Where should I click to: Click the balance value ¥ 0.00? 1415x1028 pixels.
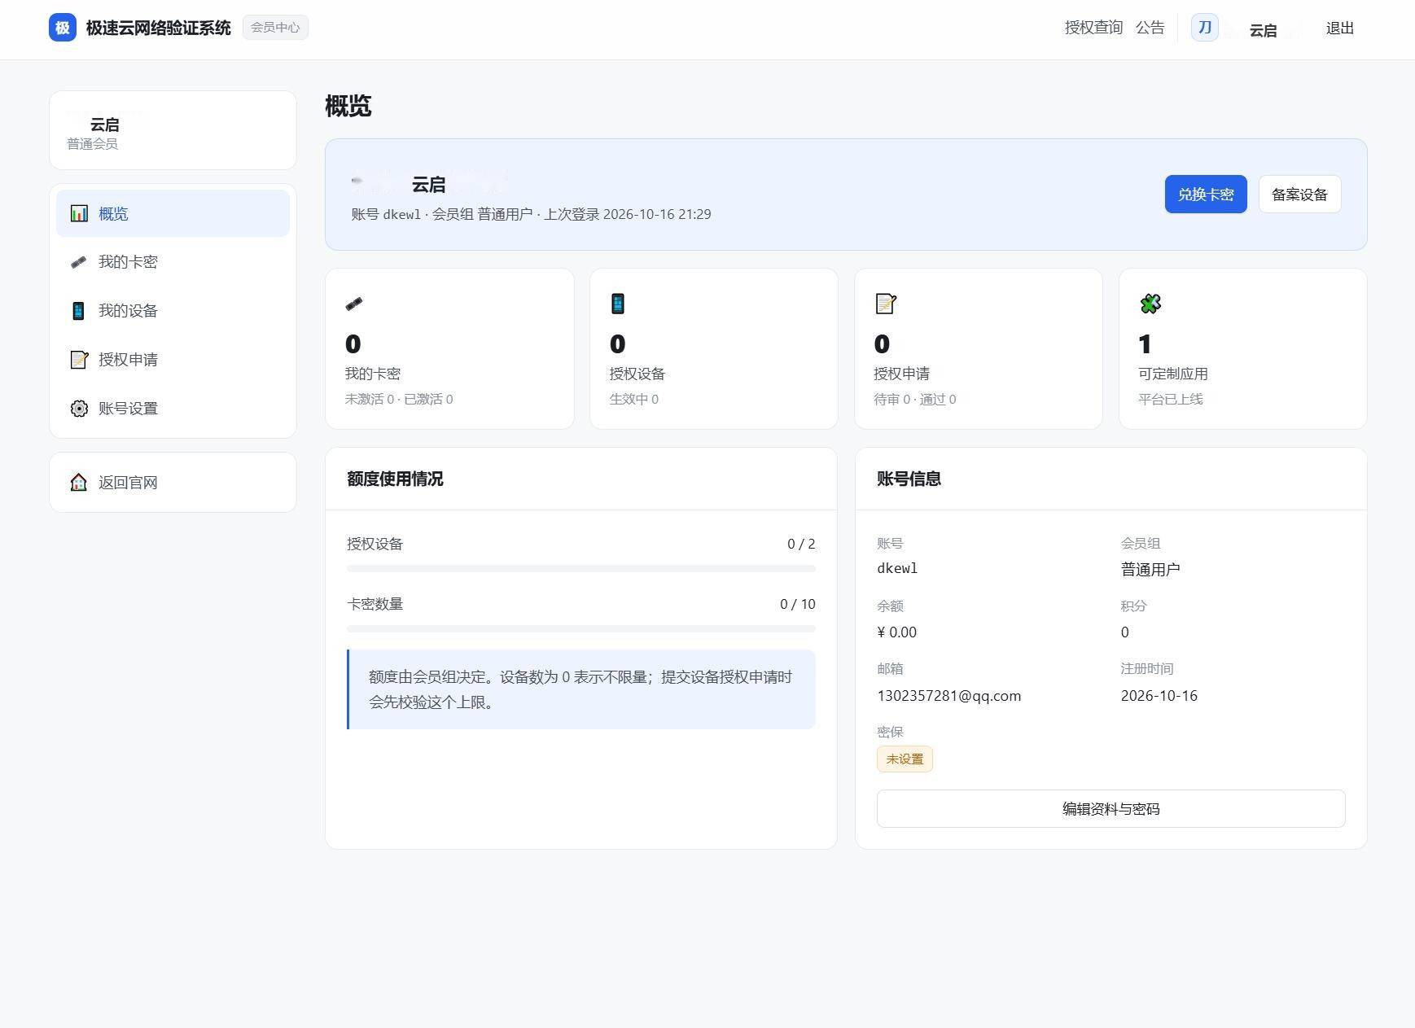(x=896, y=632)
